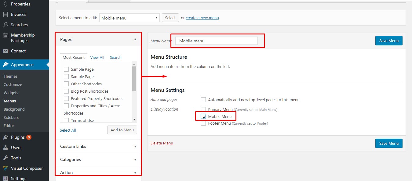Click the Tools wrench icon
Viewport: 412px width, 181px height.
[5, 158]
